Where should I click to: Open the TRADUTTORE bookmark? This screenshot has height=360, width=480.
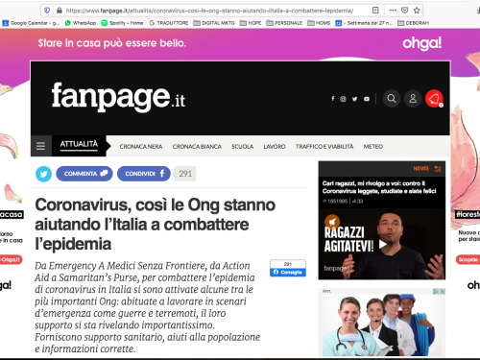pyautogui.click(x=169, y=23)
